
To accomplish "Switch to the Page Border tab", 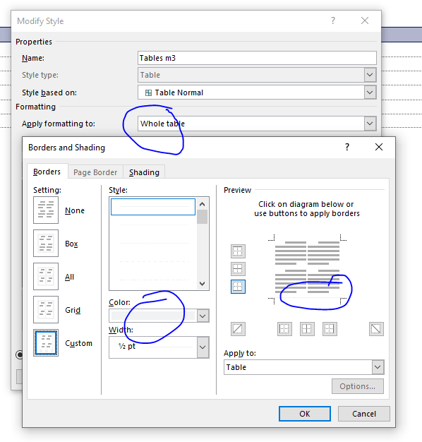I will [x=95, y=172].
